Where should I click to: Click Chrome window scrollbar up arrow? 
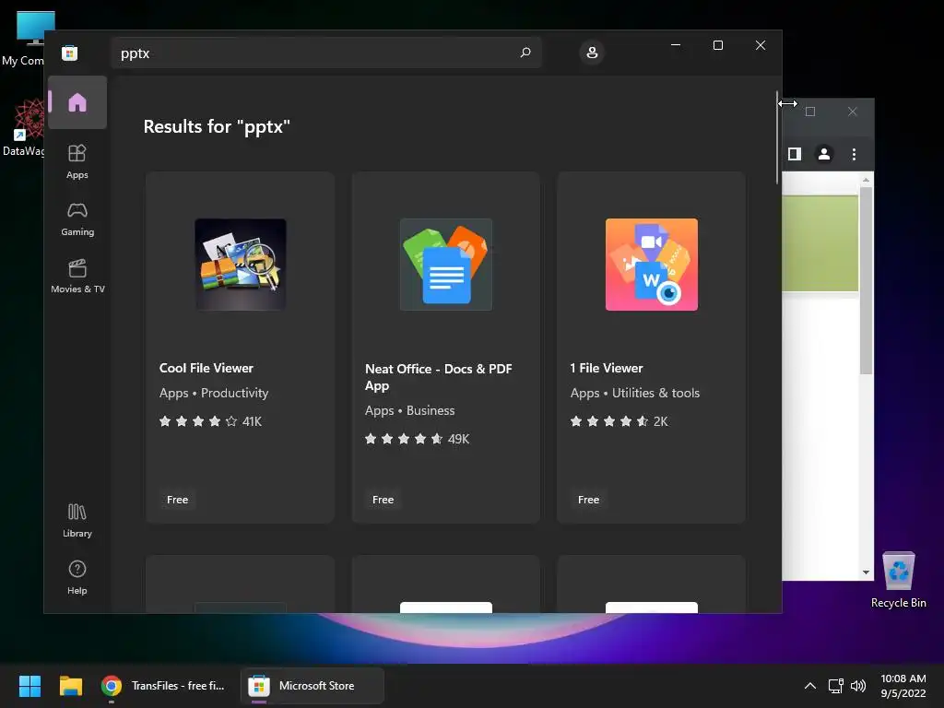point(866,180)
